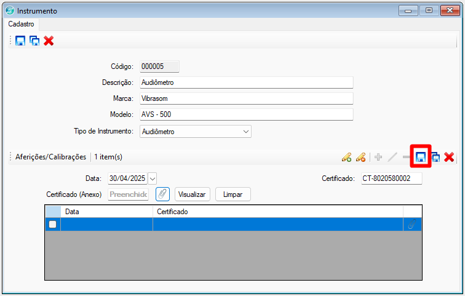Cancel calibration edit with red X icon

point(449,157)
